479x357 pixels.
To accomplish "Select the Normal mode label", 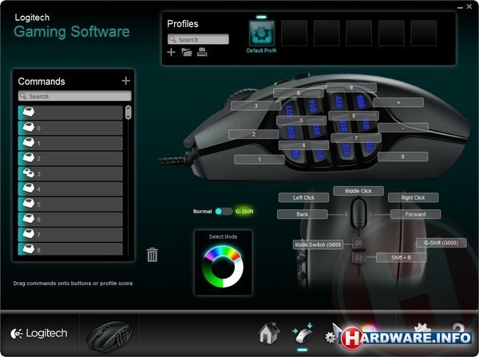I will click(x=202, y=211).
